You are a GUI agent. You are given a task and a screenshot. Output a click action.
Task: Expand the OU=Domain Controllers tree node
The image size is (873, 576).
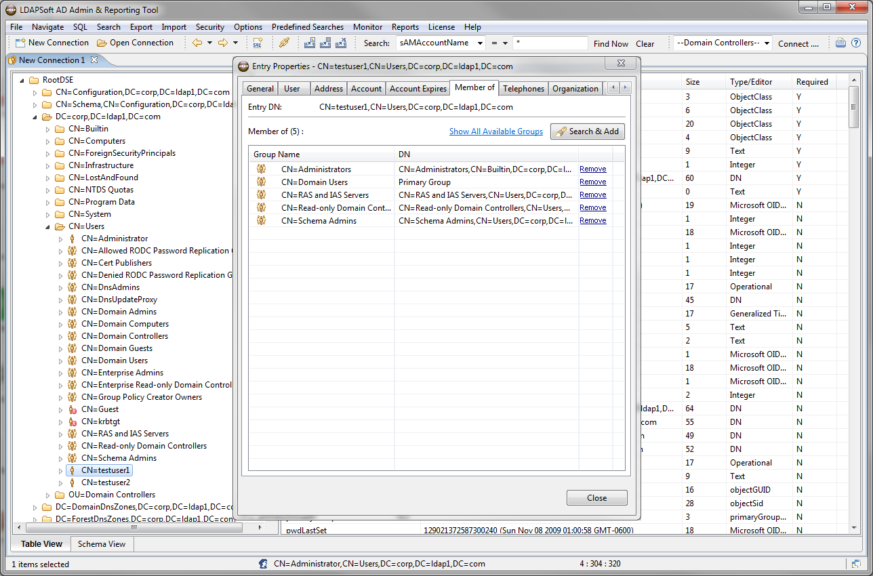coord(47,495)
